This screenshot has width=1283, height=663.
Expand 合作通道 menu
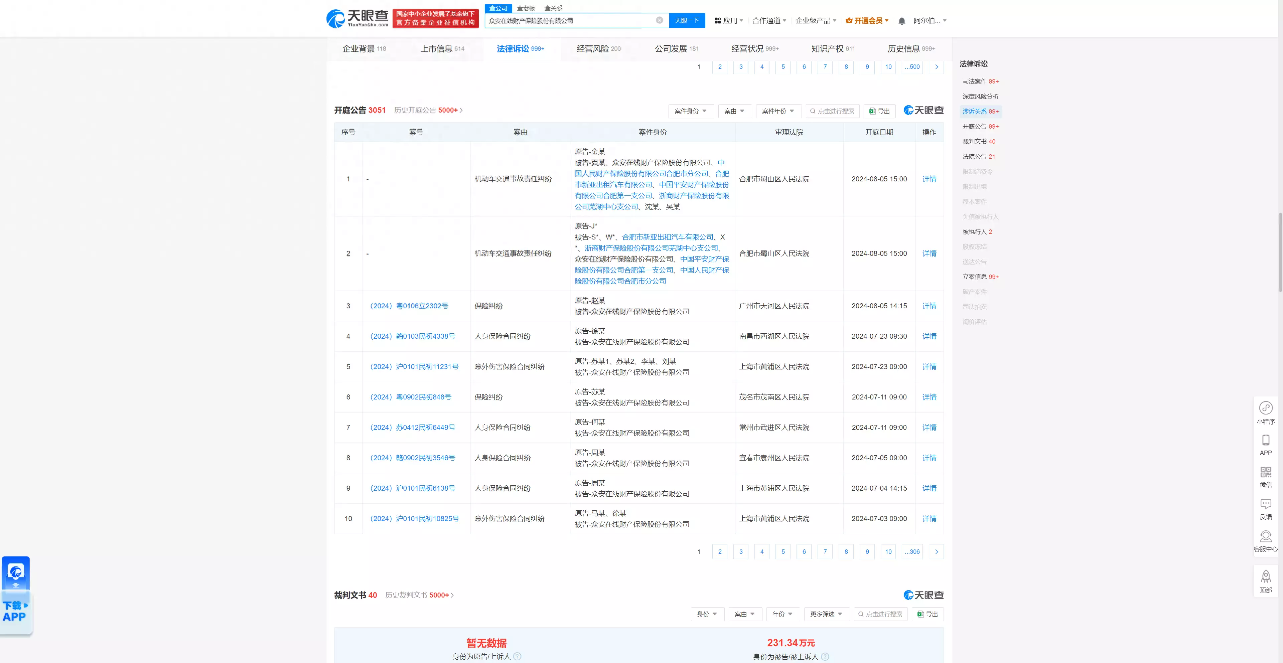click(769, 20)
